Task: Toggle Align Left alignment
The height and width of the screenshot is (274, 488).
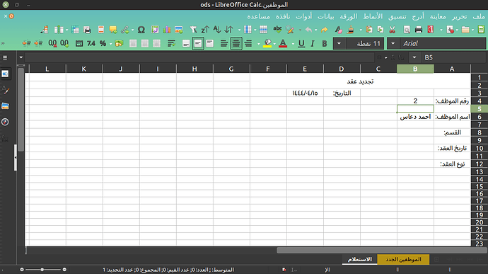Action: tap(223, 43)
